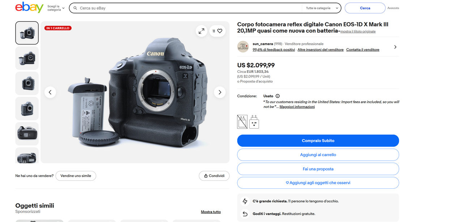
Task: Open Altre inserzioni del venditore
Action: tap(320, 50)
